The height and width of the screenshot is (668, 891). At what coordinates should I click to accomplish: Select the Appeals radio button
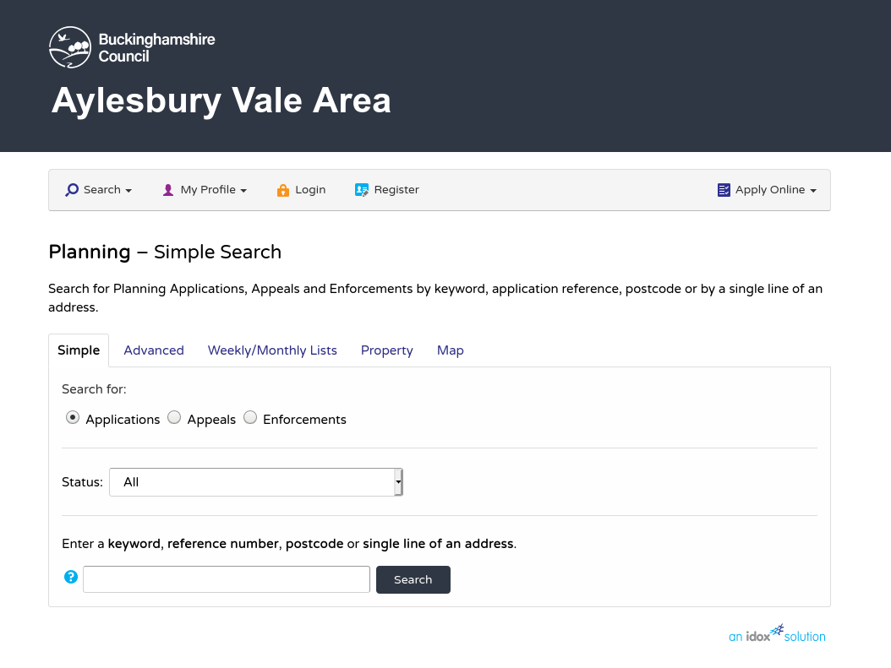click(x=174, y=418)
